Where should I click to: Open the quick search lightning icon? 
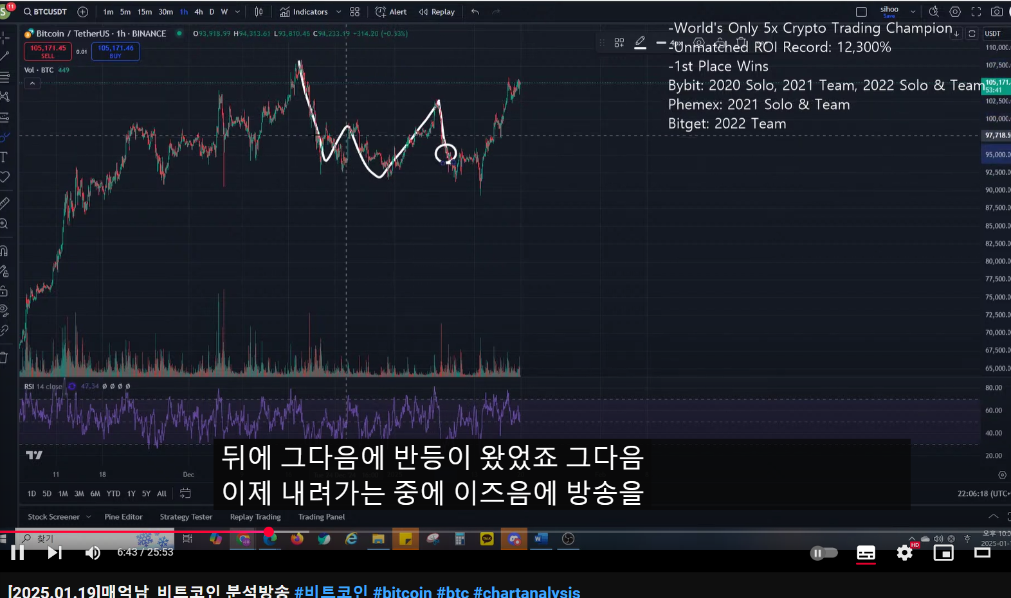click(934, 12)
